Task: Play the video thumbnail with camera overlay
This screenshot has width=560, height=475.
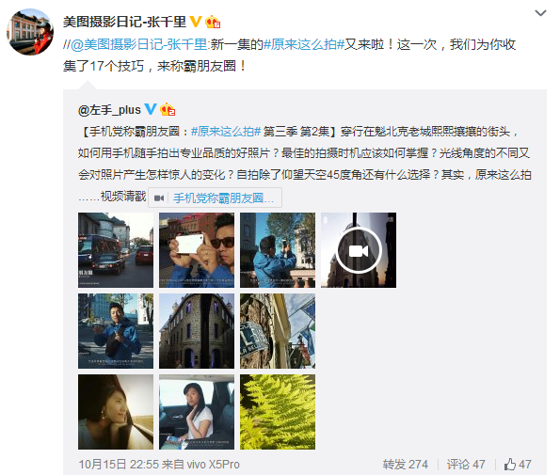Action: click(x=359, y=250)
